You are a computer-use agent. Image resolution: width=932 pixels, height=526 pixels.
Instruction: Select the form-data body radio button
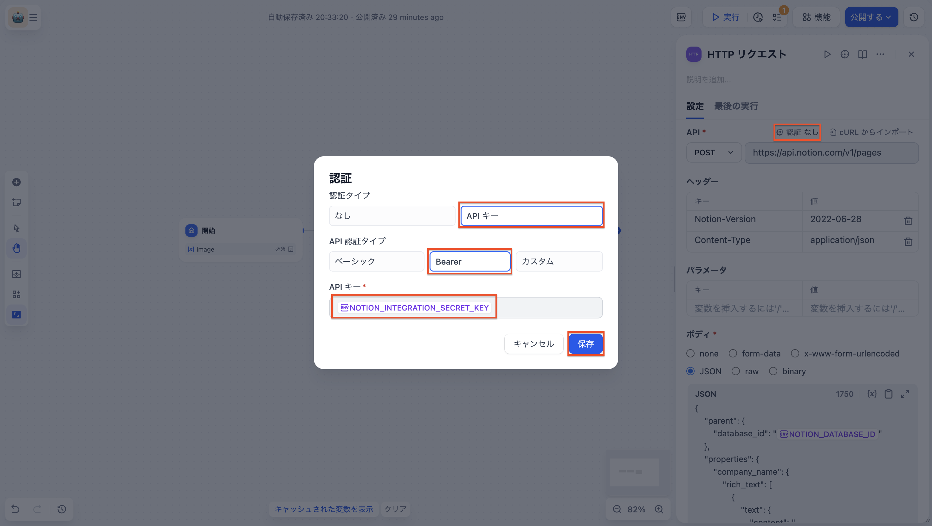[733, 353]
